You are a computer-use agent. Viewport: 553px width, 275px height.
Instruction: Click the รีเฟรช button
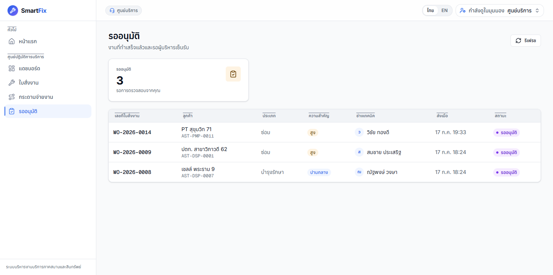click(x=526, y=41)
